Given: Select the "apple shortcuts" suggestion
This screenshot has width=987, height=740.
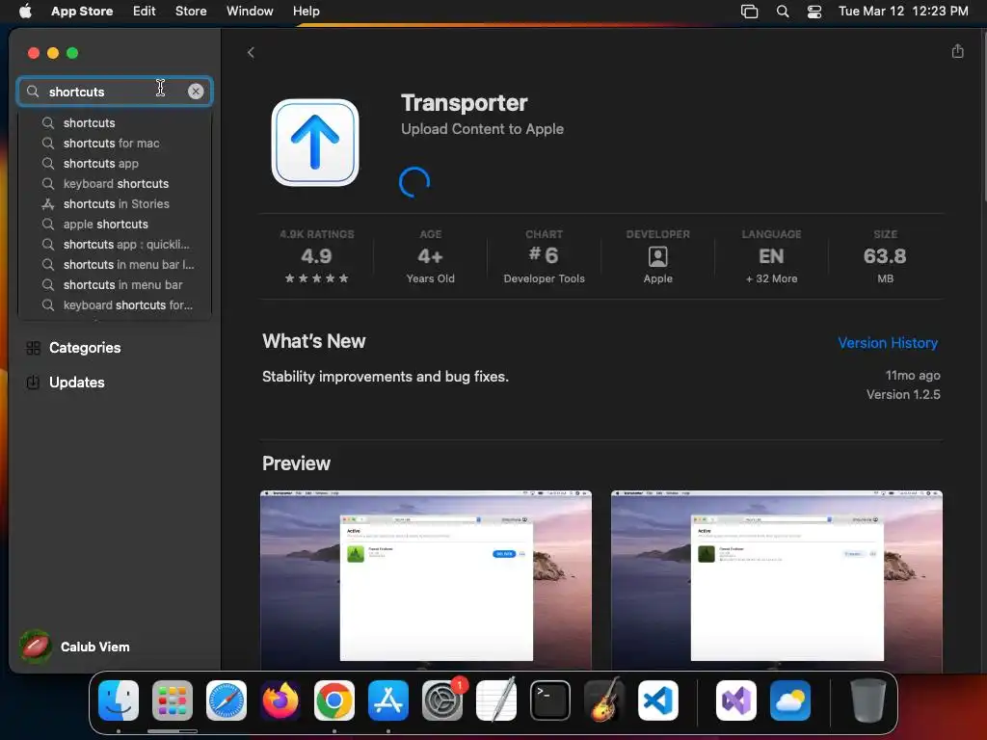Looking at the screenshot, I should [116, 224].
